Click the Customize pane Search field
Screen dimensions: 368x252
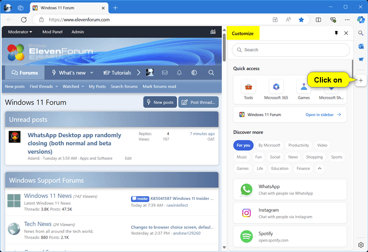tap(291, 50)
